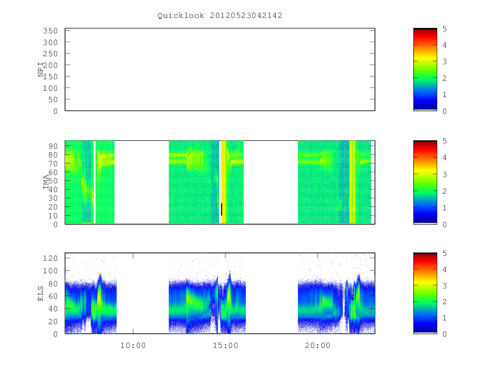Click the 20:00 time axis label
The width and height of the screenshot is (500, 375).
317,345
